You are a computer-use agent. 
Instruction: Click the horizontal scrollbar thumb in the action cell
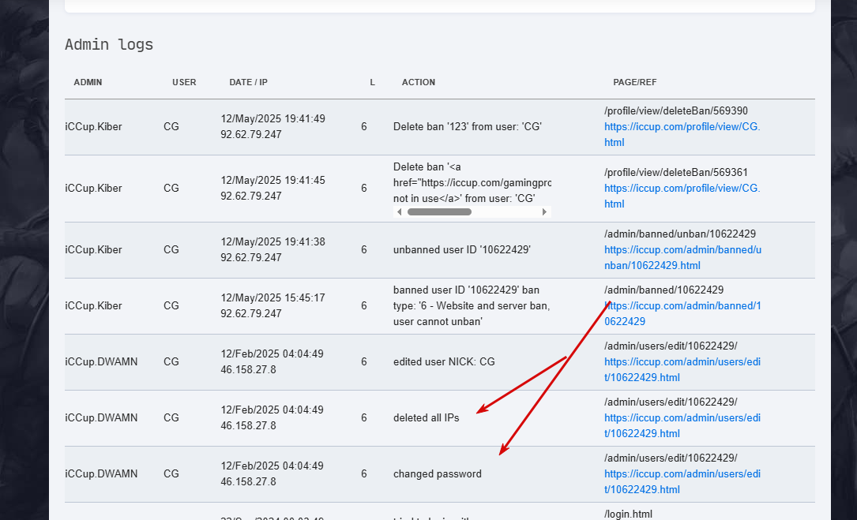tap(439, 212)
